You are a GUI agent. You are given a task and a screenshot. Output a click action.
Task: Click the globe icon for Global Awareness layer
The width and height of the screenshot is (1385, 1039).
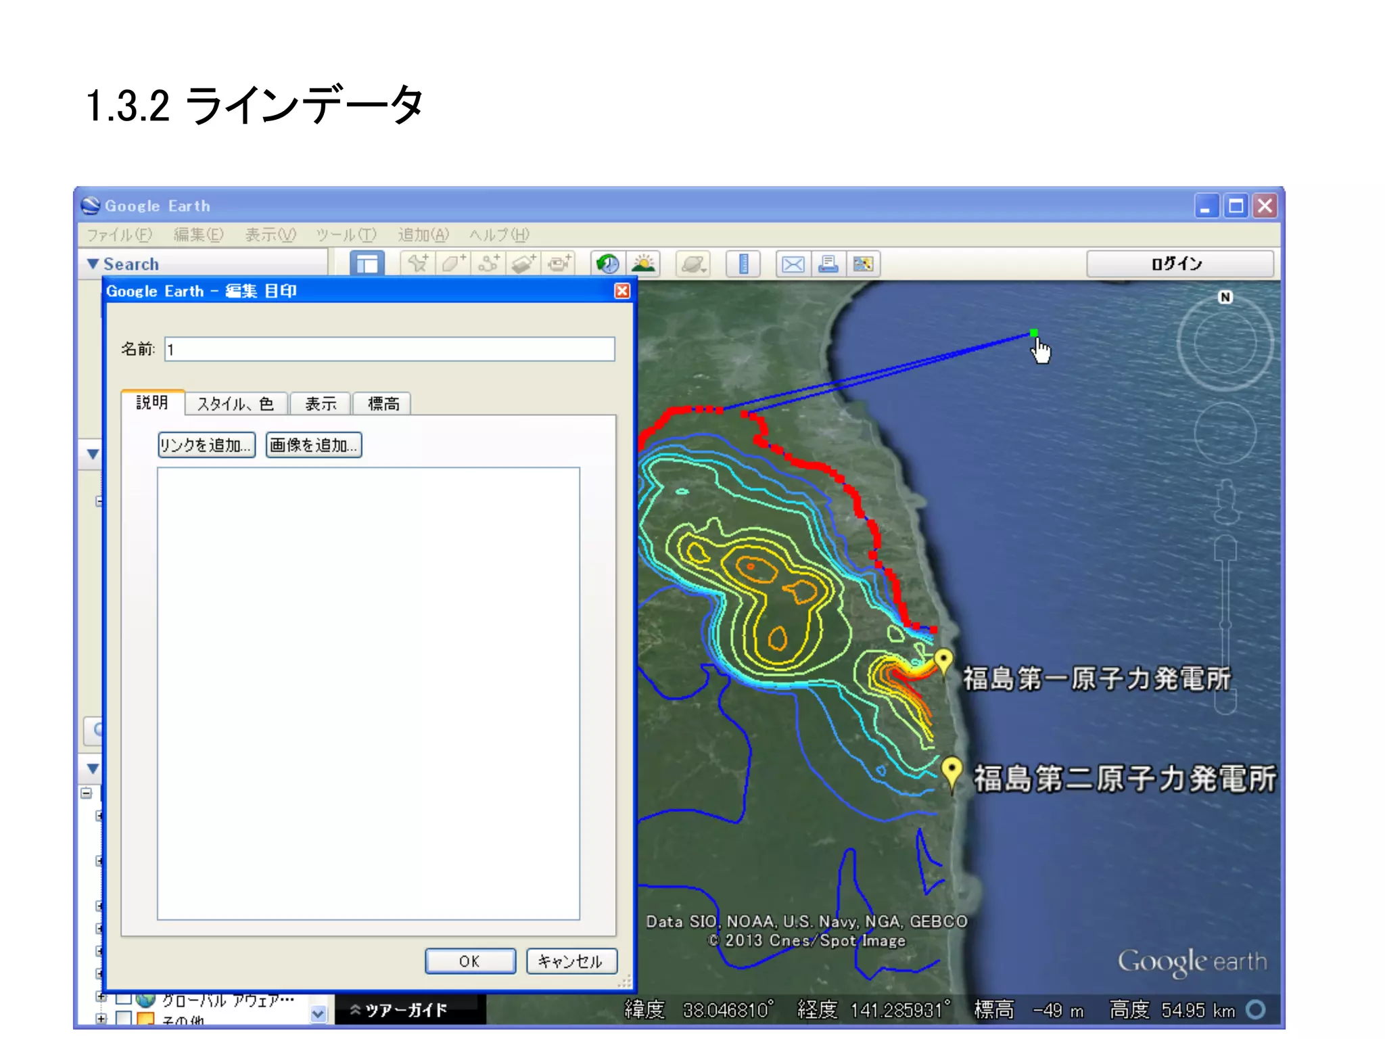point(145,999)
